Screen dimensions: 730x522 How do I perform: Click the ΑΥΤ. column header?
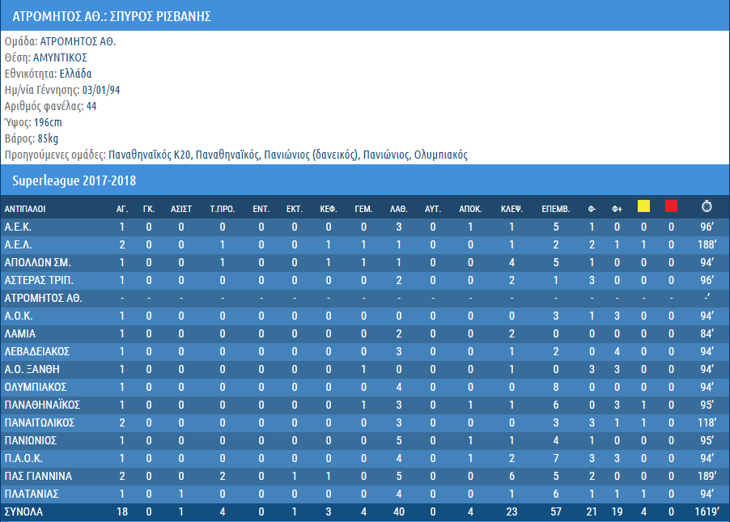(x=432, y=209)
